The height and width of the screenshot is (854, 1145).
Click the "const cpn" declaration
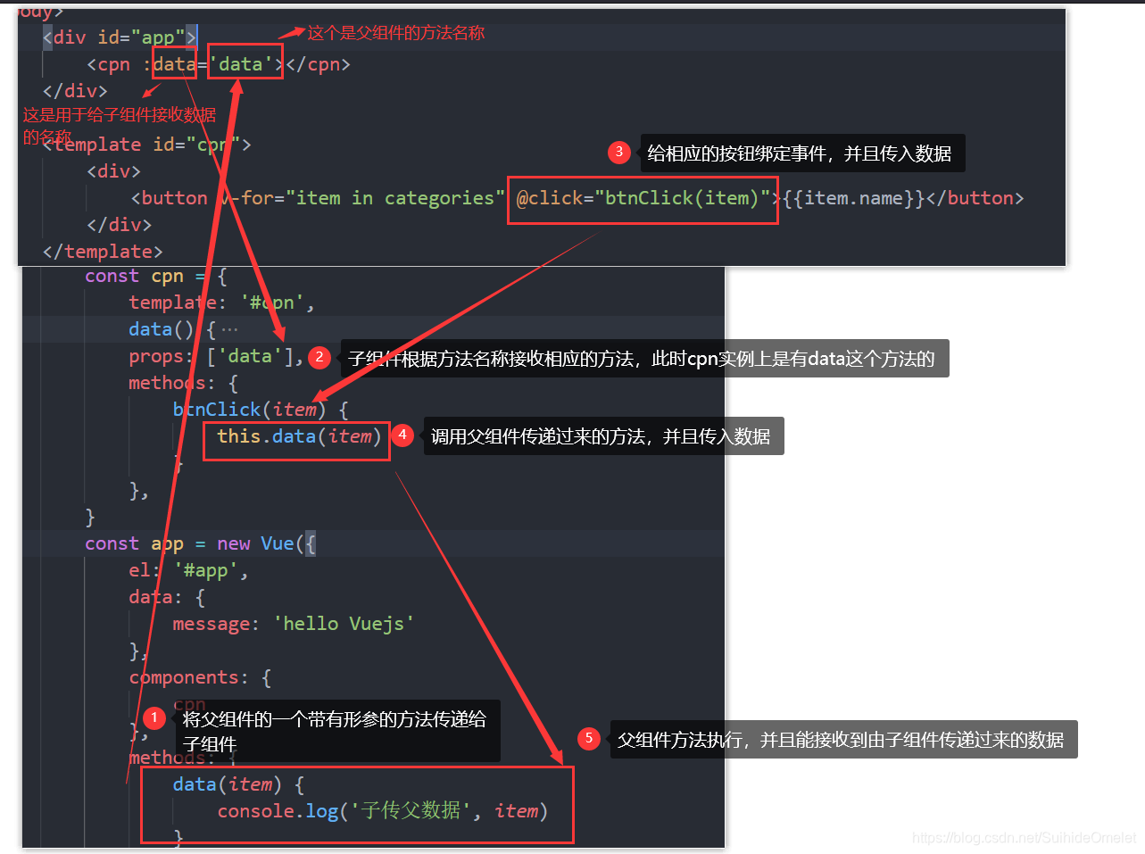click(x=134, y=276)
